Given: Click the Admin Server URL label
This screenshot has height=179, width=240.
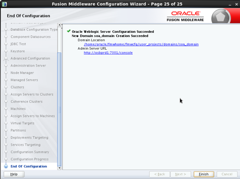Looking at the screenshot, I should (x=92, y=48).
